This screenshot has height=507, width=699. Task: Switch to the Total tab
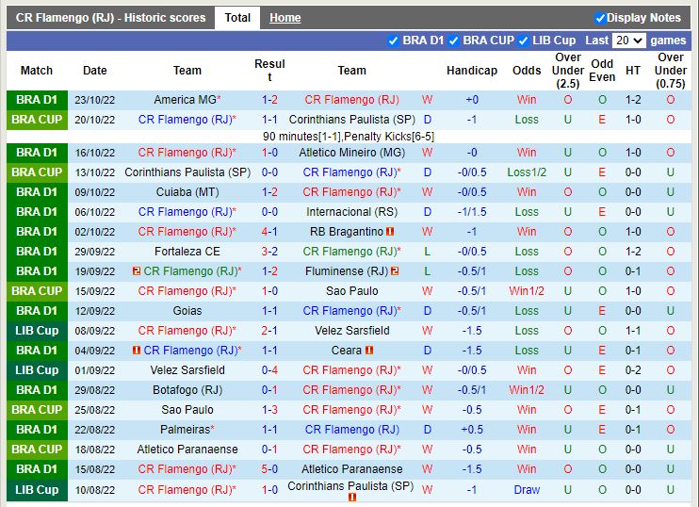pos(237,18)
